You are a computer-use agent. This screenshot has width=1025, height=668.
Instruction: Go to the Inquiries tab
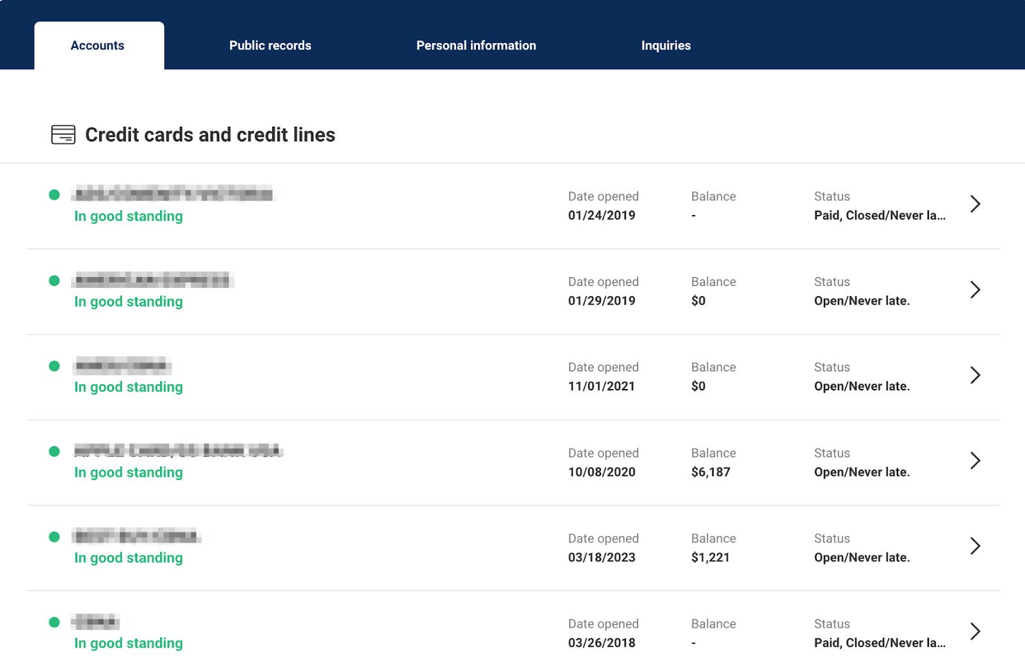pos(666,45)
